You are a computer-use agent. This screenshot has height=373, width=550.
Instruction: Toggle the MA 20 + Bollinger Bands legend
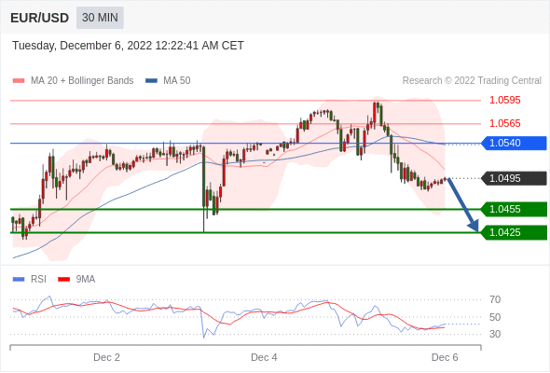(82, 81)
